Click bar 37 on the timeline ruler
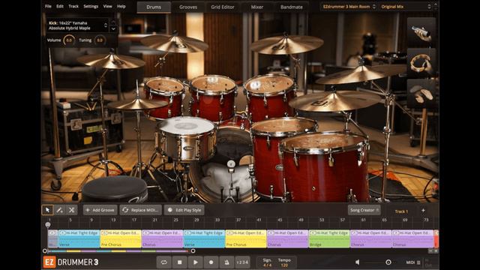This screenshot has width=480, height=270. 238,220
